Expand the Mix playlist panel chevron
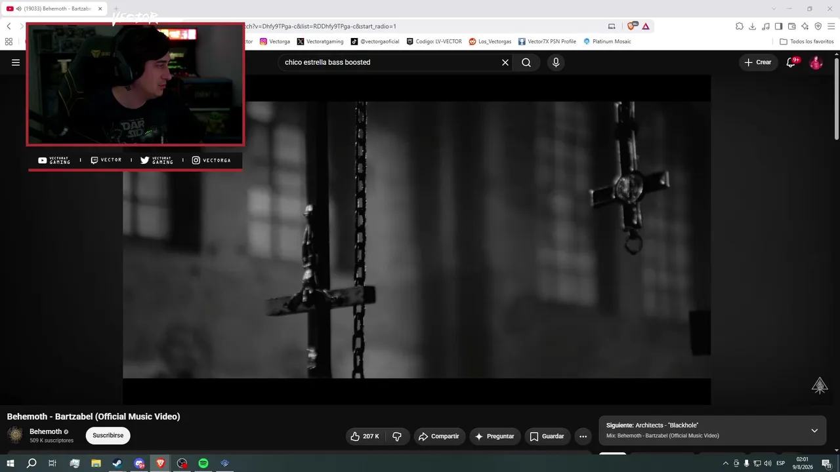Image resolution: width=840 pixels, height=472 pixels. coord(814,431)
